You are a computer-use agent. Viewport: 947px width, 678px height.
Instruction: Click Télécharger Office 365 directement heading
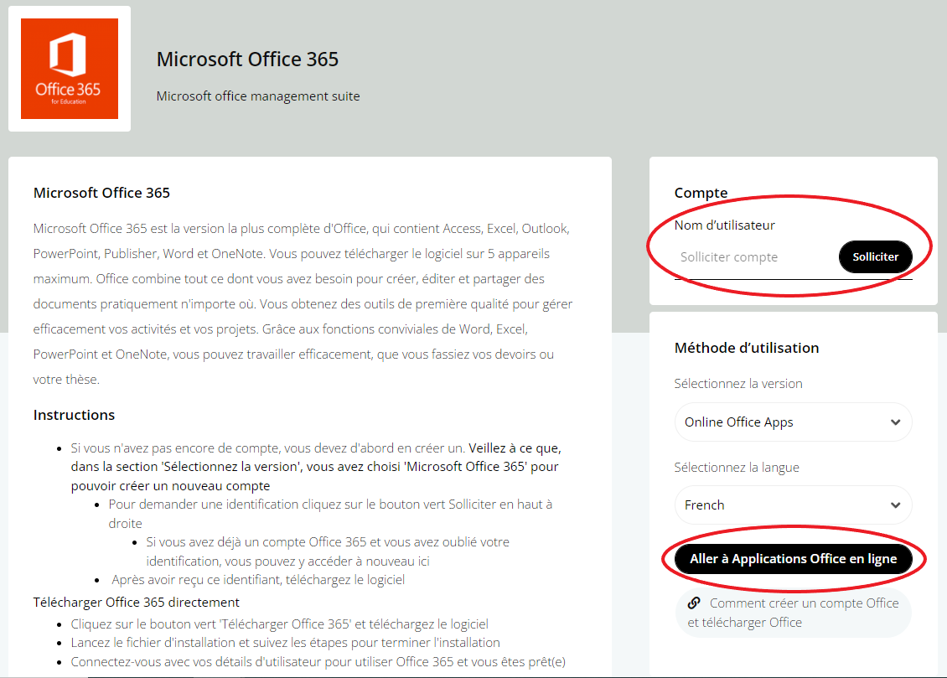(136, 602)
